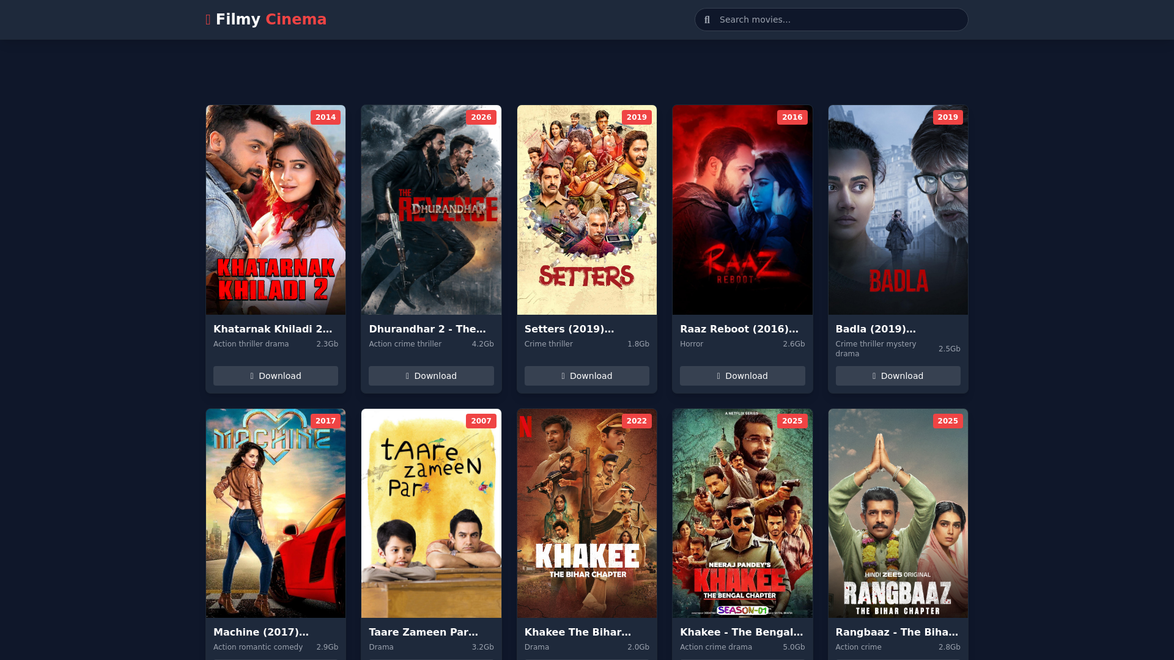Focus the Search movies input field
The width and height of the screenshot is (1174, 660).
[x=831, y=20]
